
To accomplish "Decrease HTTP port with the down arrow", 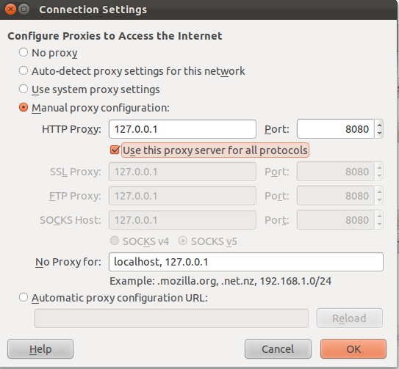I will [379, 134].
